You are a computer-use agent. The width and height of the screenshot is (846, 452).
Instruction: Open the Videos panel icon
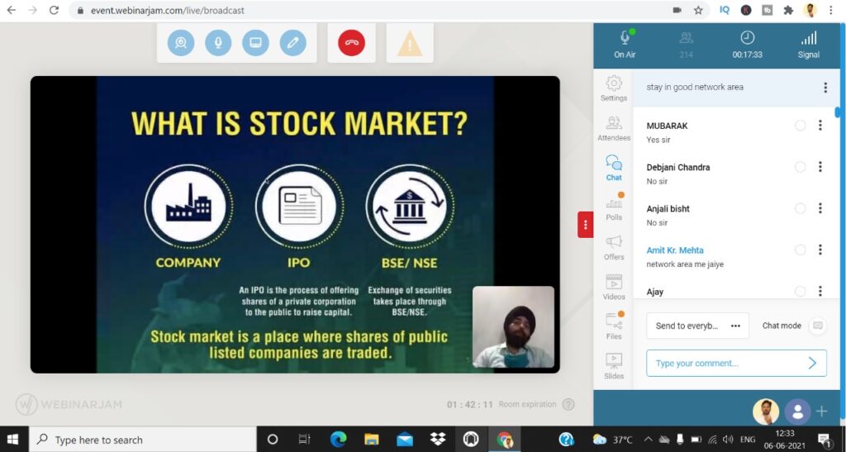(x=614, y=287)
